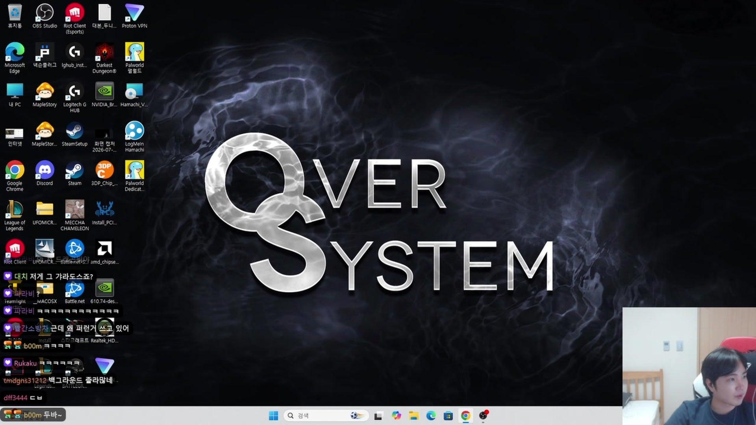Open Microsoft Store from the taskbar
The width and height of the screenshot is (756, 425).
coord(448,416)
